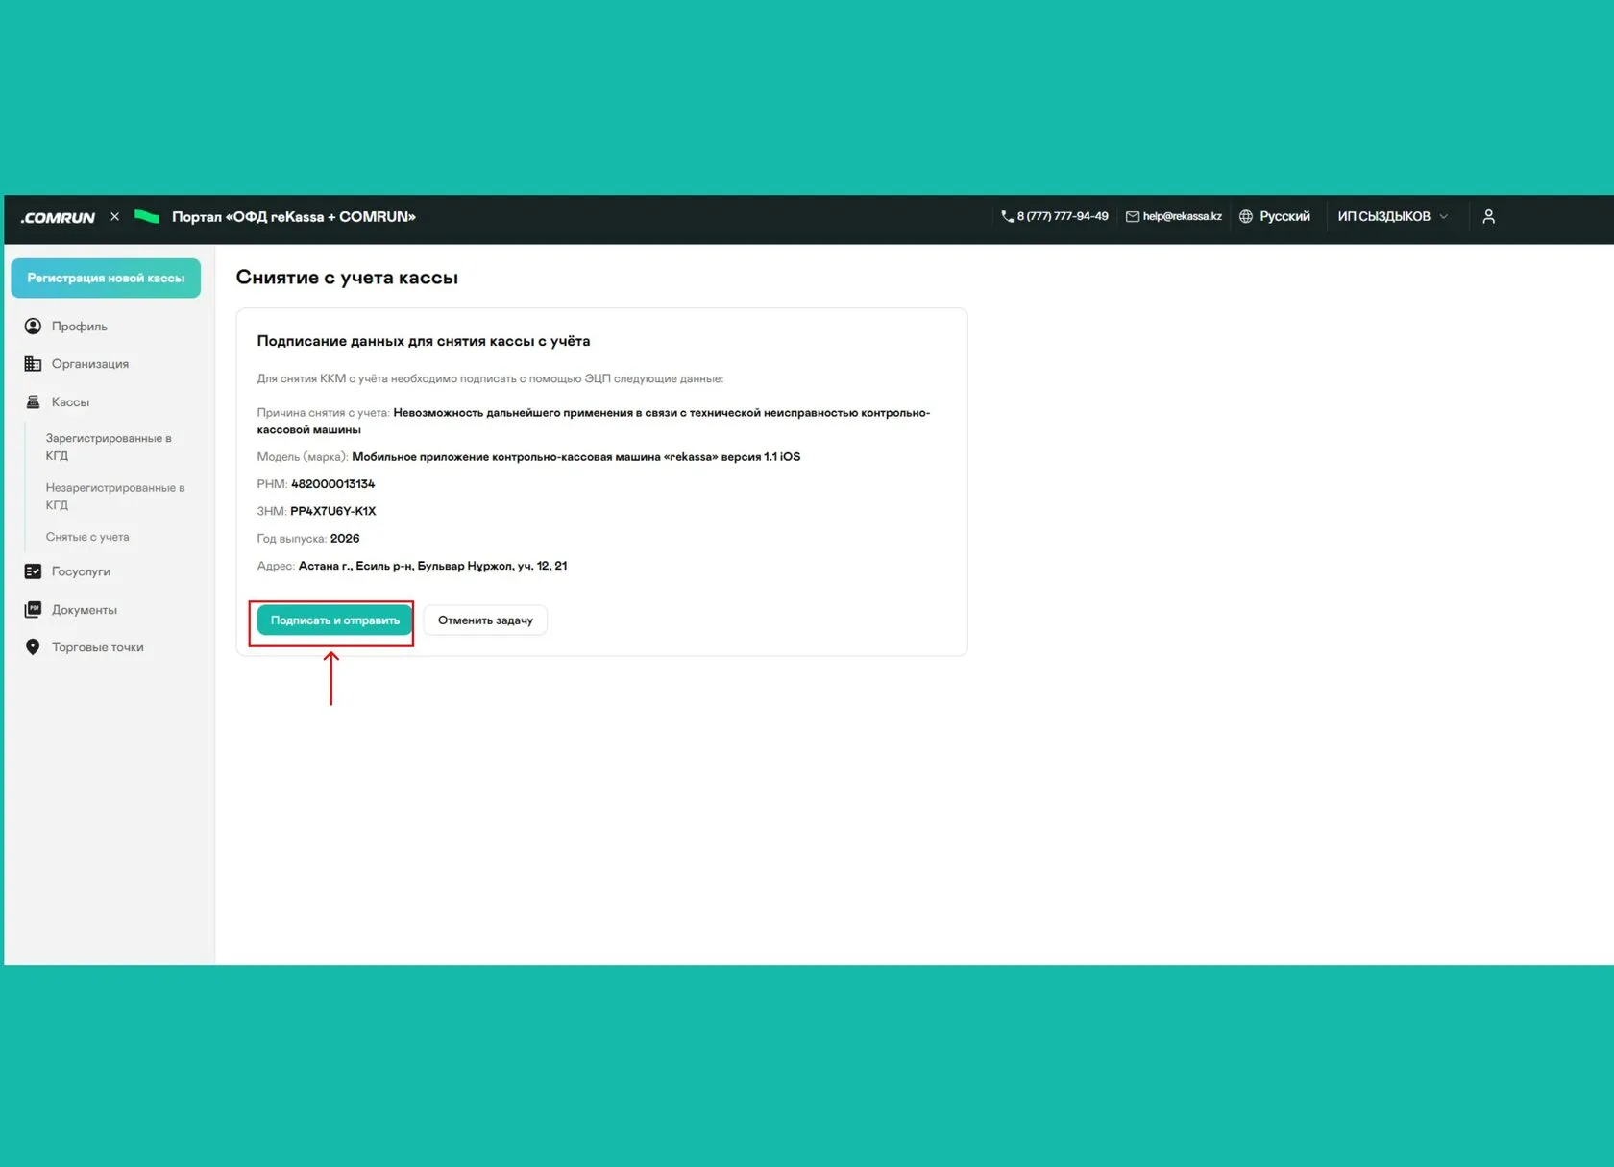
Task: Click Регистрация новой кассы button
Action: click(x=106, y=279)
